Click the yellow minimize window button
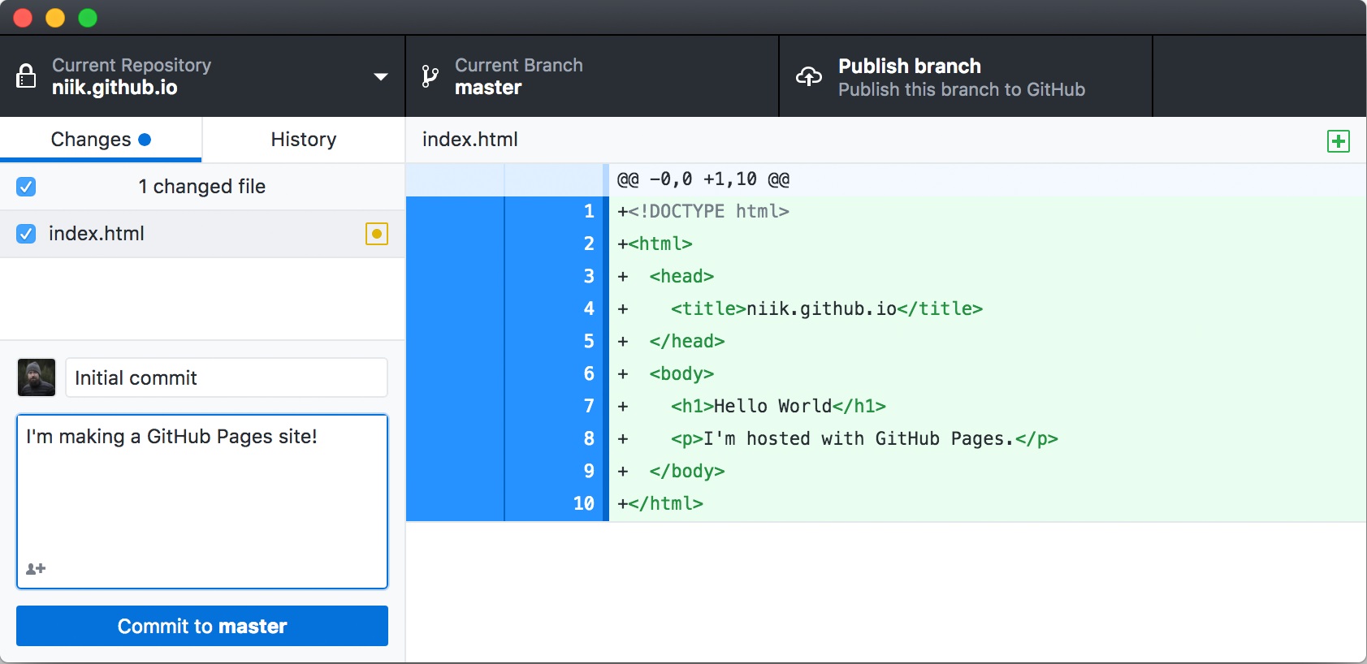1367x664 pixels. click(x=55, y=18)
